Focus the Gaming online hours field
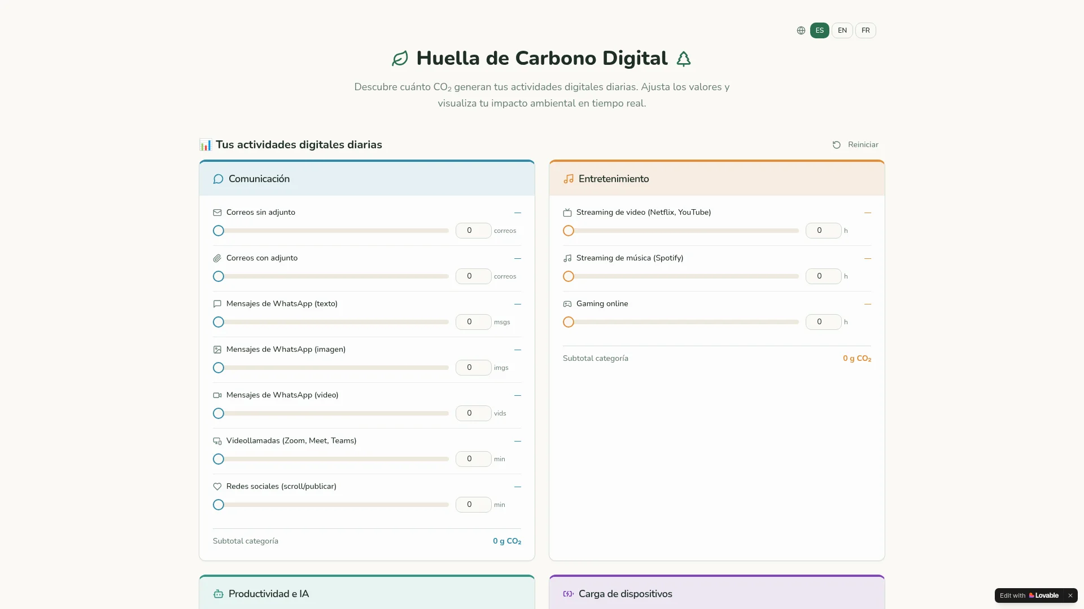 click(823, 322)
